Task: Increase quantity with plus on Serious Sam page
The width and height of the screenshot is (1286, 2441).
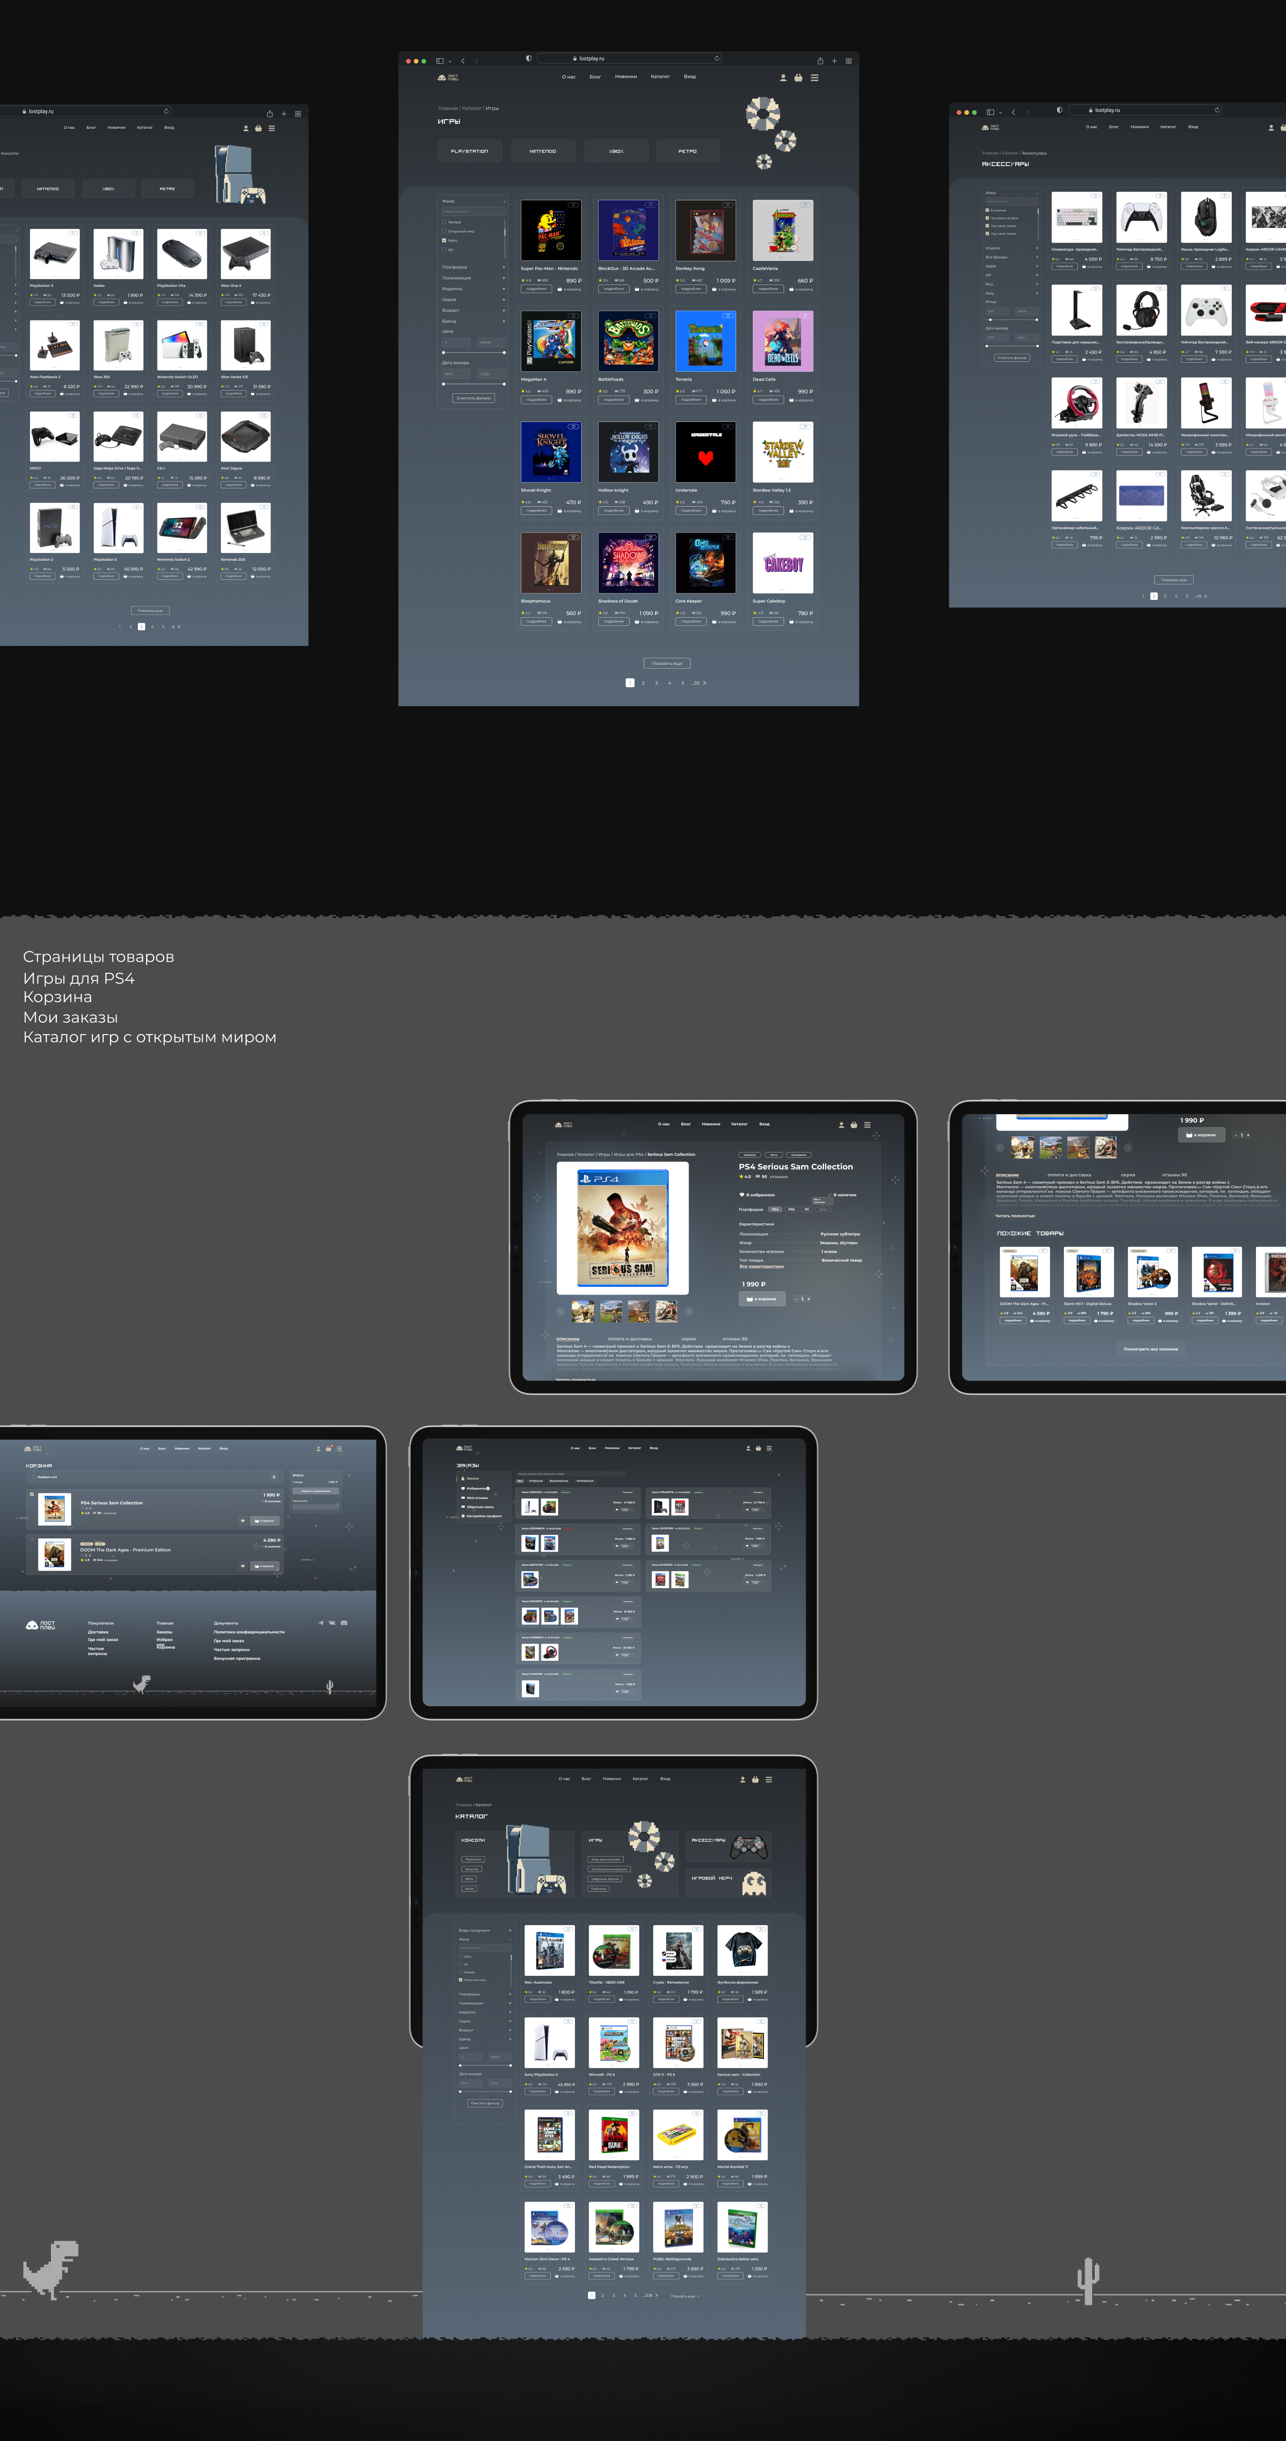Action: point(809,1299)
